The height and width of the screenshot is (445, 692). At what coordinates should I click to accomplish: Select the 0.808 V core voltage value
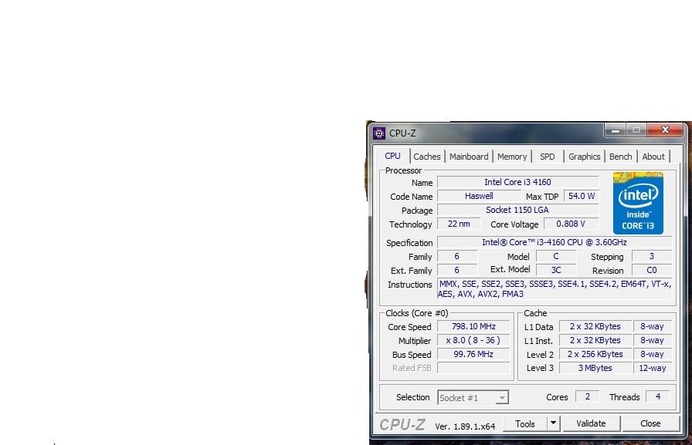point(571,224)
